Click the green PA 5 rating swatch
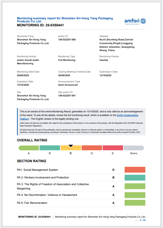Viewport: 163px width, 228px height. click(135, 203)
